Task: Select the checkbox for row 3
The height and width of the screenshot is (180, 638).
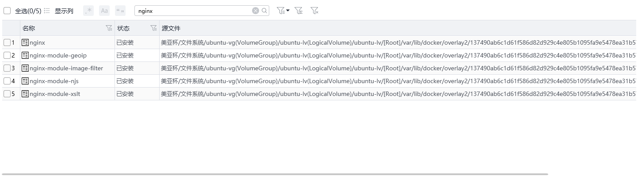Action: pos(7,69)
